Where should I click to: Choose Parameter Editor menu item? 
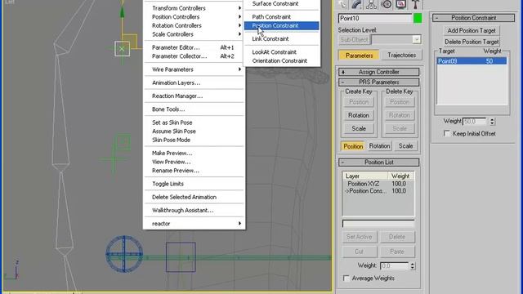coord(195,47)
